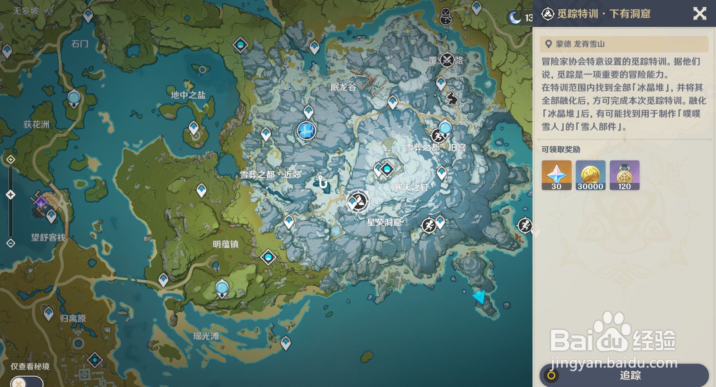Viewport: 716px width, 387px height.
Task: Click the player position arrow at southeast coast
Action: click(x=480, y=296)
